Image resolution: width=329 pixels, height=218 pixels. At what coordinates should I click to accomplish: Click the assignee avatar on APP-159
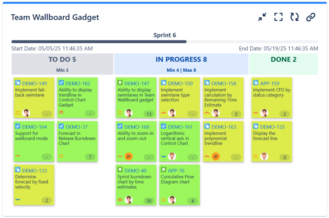click(264, 113)
